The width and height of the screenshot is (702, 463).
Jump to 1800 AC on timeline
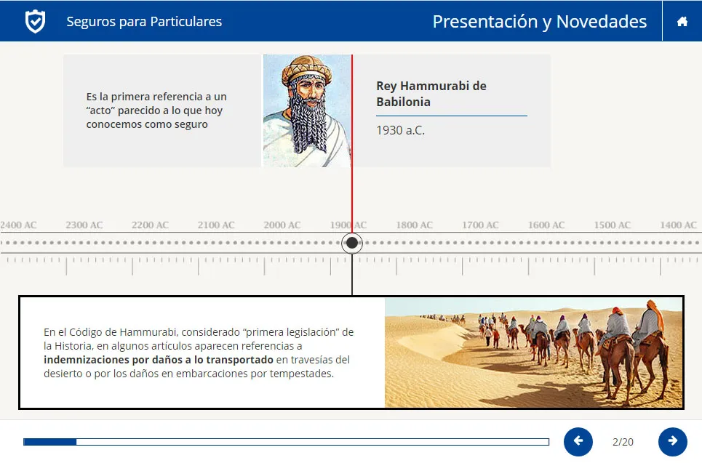coord(414,225)
